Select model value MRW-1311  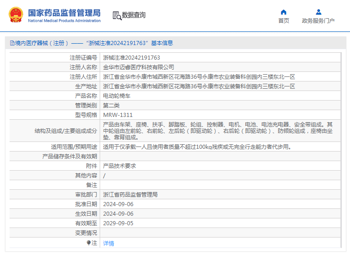(118, 115)
